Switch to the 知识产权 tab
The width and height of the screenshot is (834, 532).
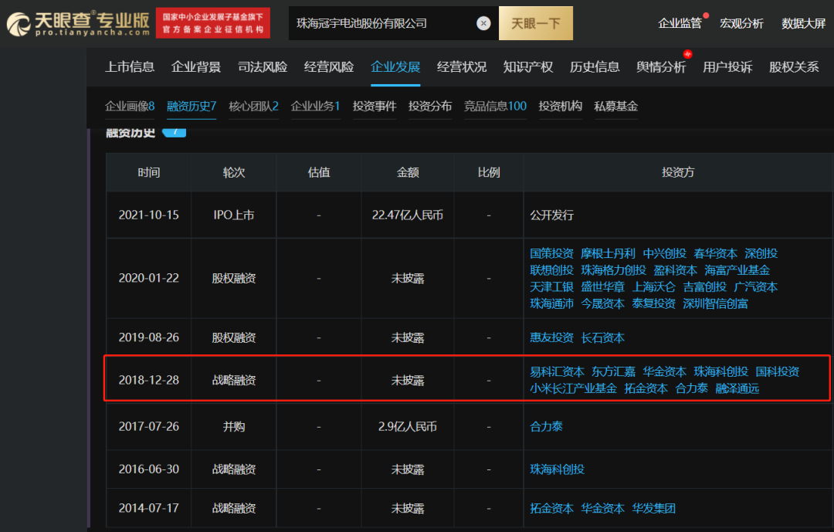pyautogui.click(x=528, y=67)
